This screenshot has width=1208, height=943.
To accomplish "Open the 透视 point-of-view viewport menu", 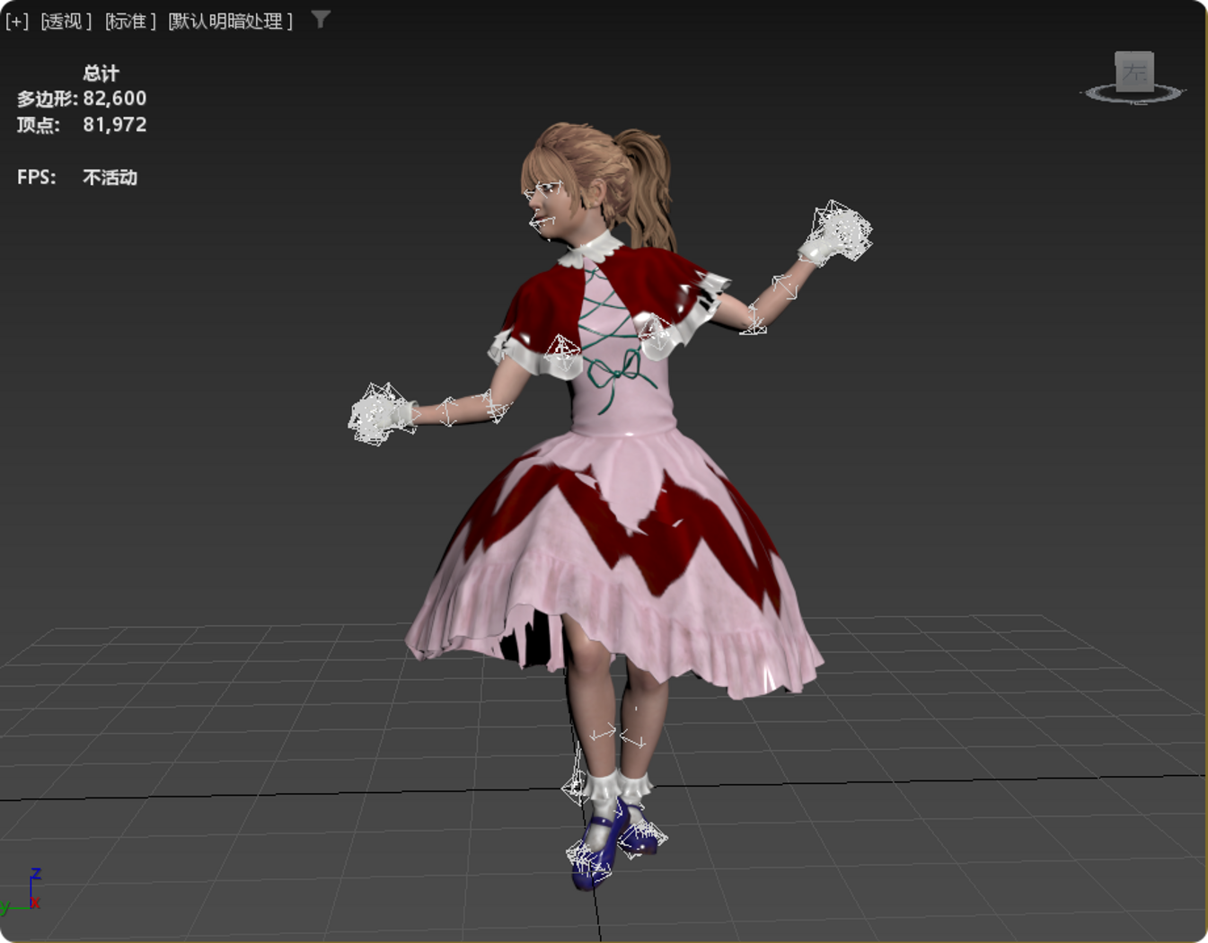I will tap(66, 21).
